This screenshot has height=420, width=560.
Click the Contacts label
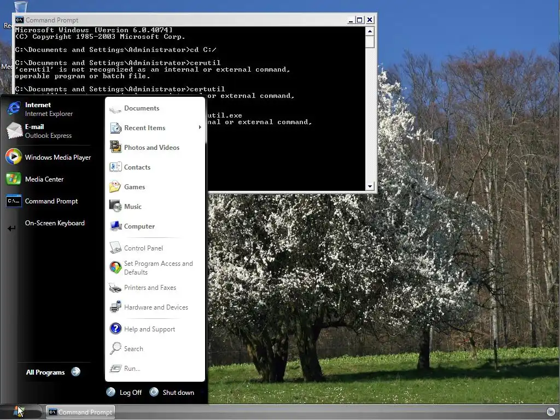pos(137,167)
